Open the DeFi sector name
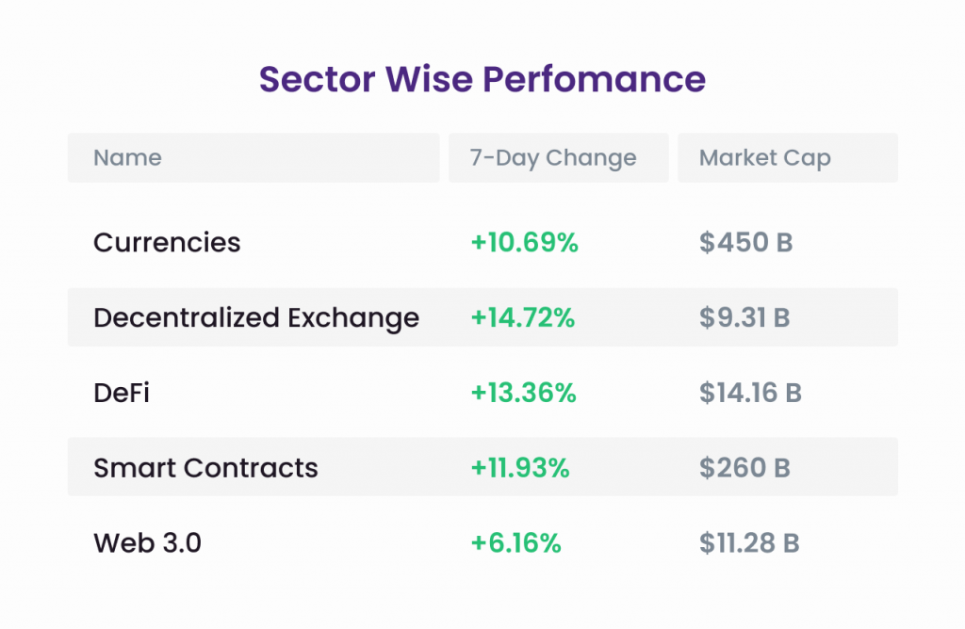Viewport: 965px width, 629px height. (x=122, y=393)
